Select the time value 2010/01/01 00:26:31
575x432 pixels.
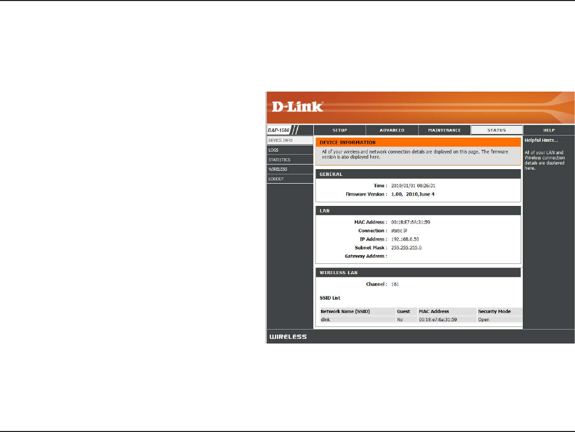[413, 186]
